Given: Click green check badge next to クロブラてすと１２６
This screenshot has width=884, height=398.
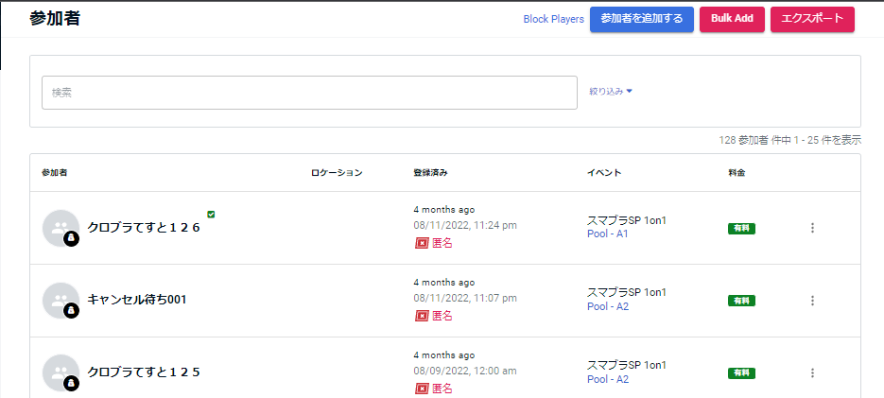Looking at the screenshot, I should pos(211,215).
